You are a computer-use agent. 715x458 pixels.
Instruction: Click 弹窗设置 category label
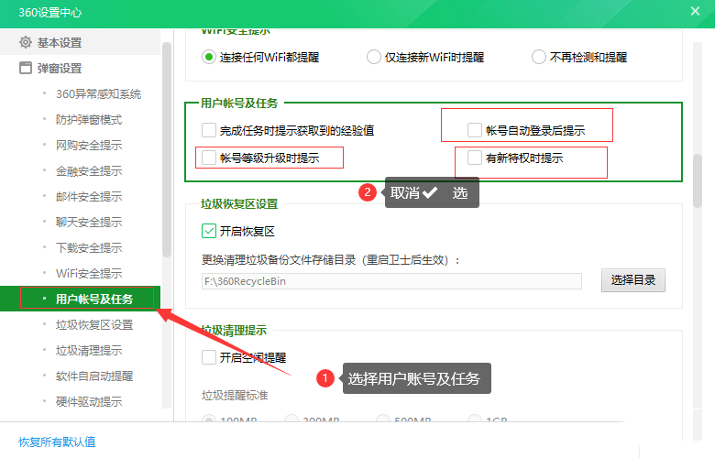60,69
